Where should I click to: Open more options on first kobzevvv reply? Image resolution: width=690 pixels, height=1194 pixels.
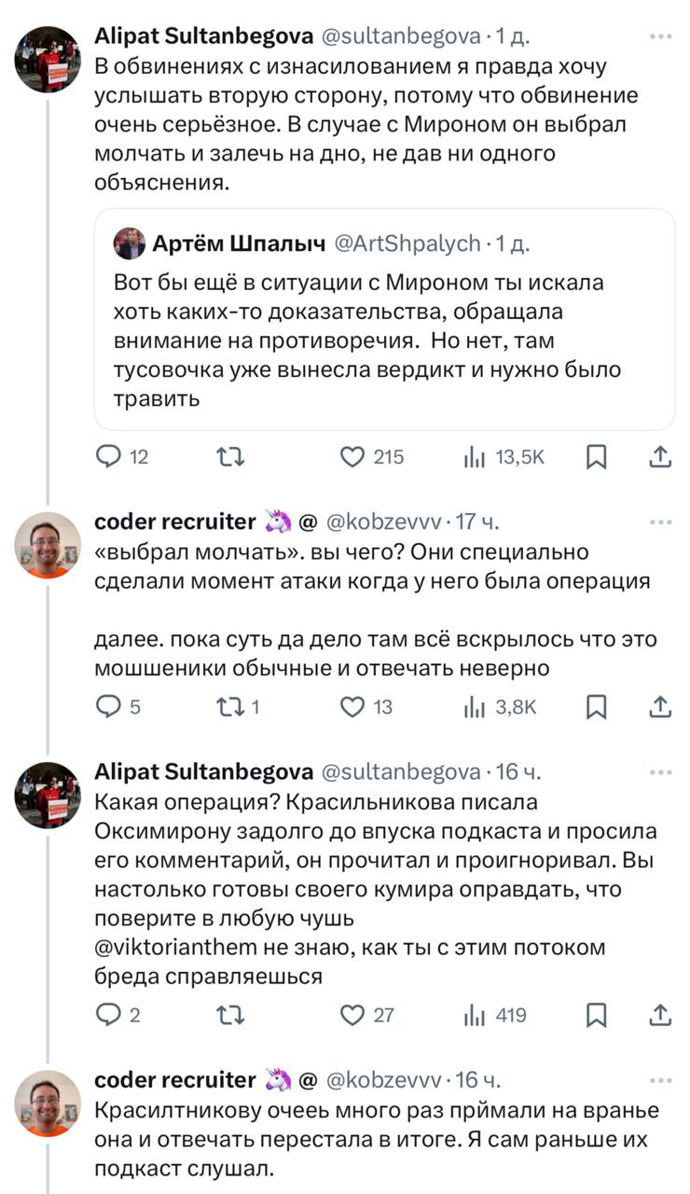660,521
